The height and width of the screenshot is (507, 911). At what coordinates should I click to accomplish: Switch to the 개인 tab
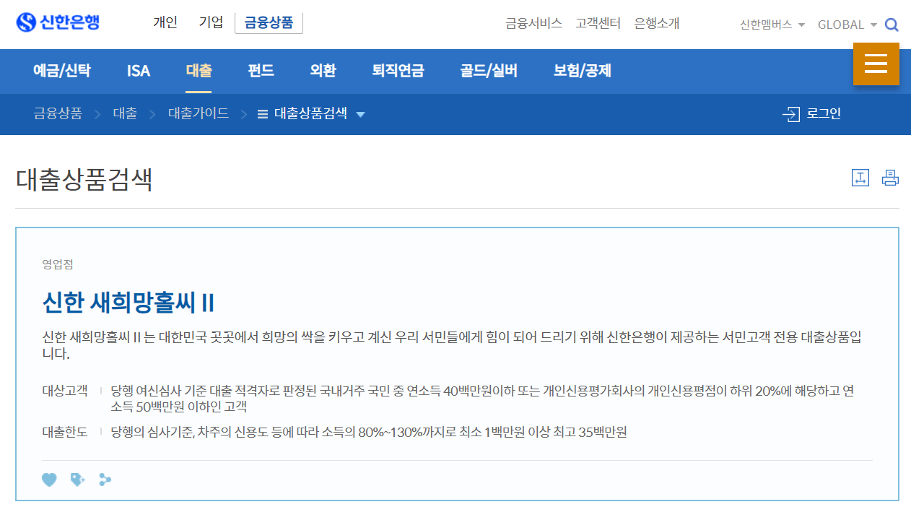coord(165,22)
